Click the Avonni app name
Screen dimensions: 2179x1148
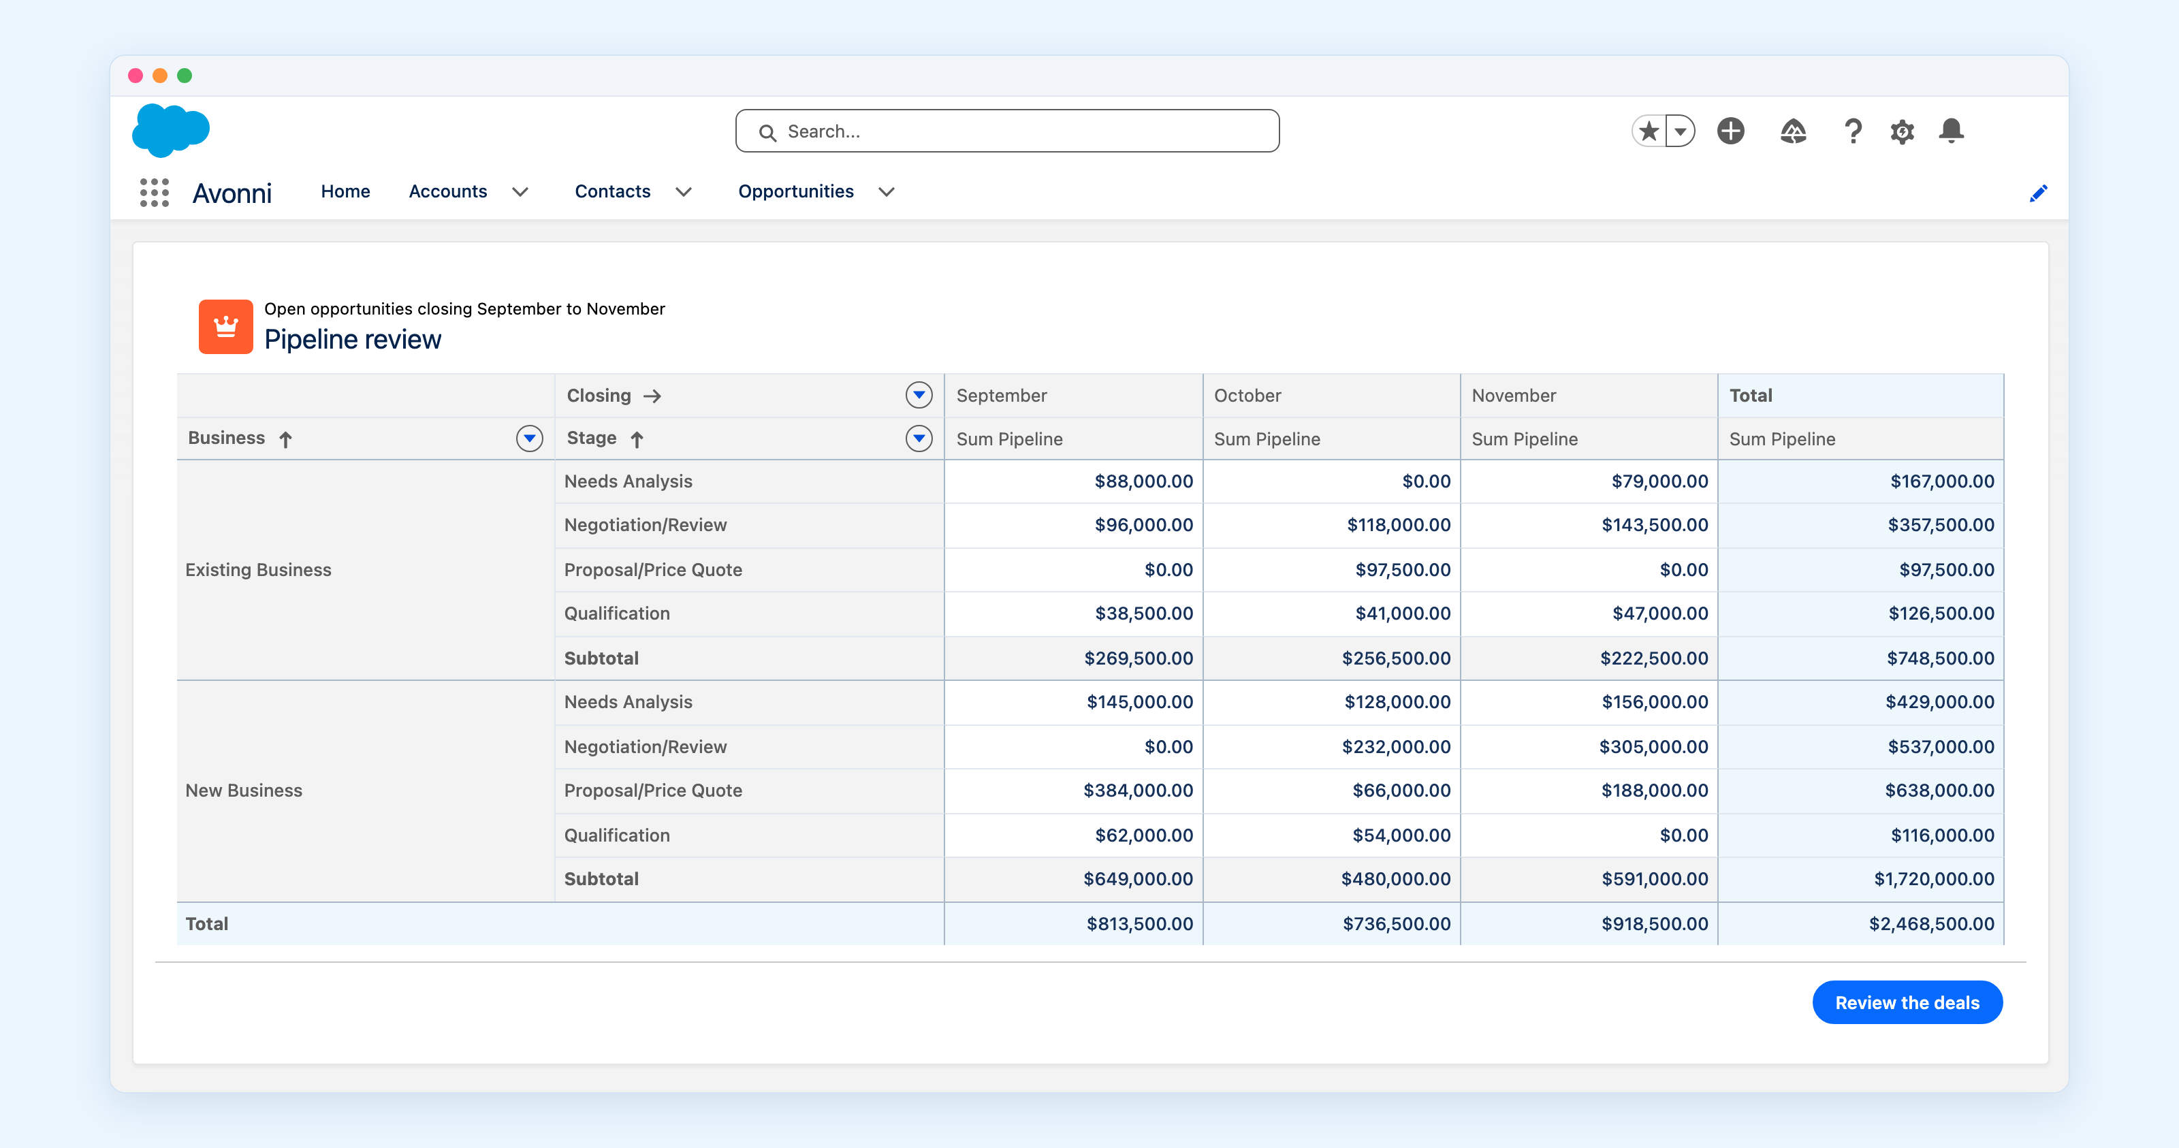pyautogui.click(x=232, y=194)
